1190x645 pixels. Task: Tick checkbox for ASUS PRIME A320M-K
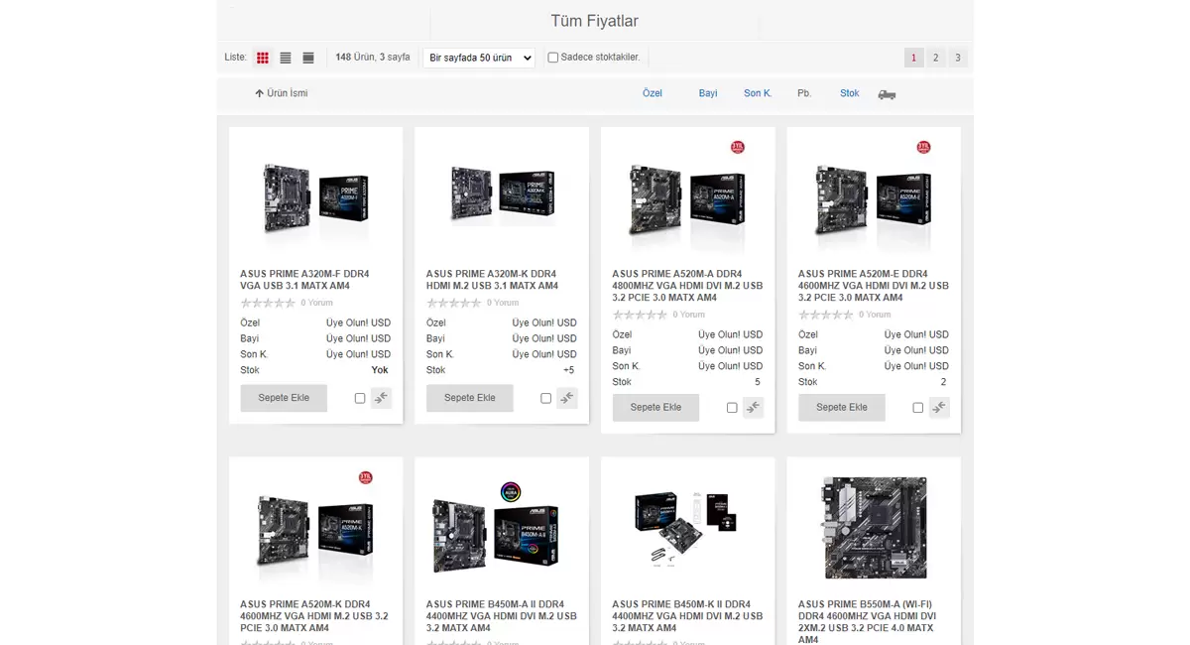(x=545, y=398)
